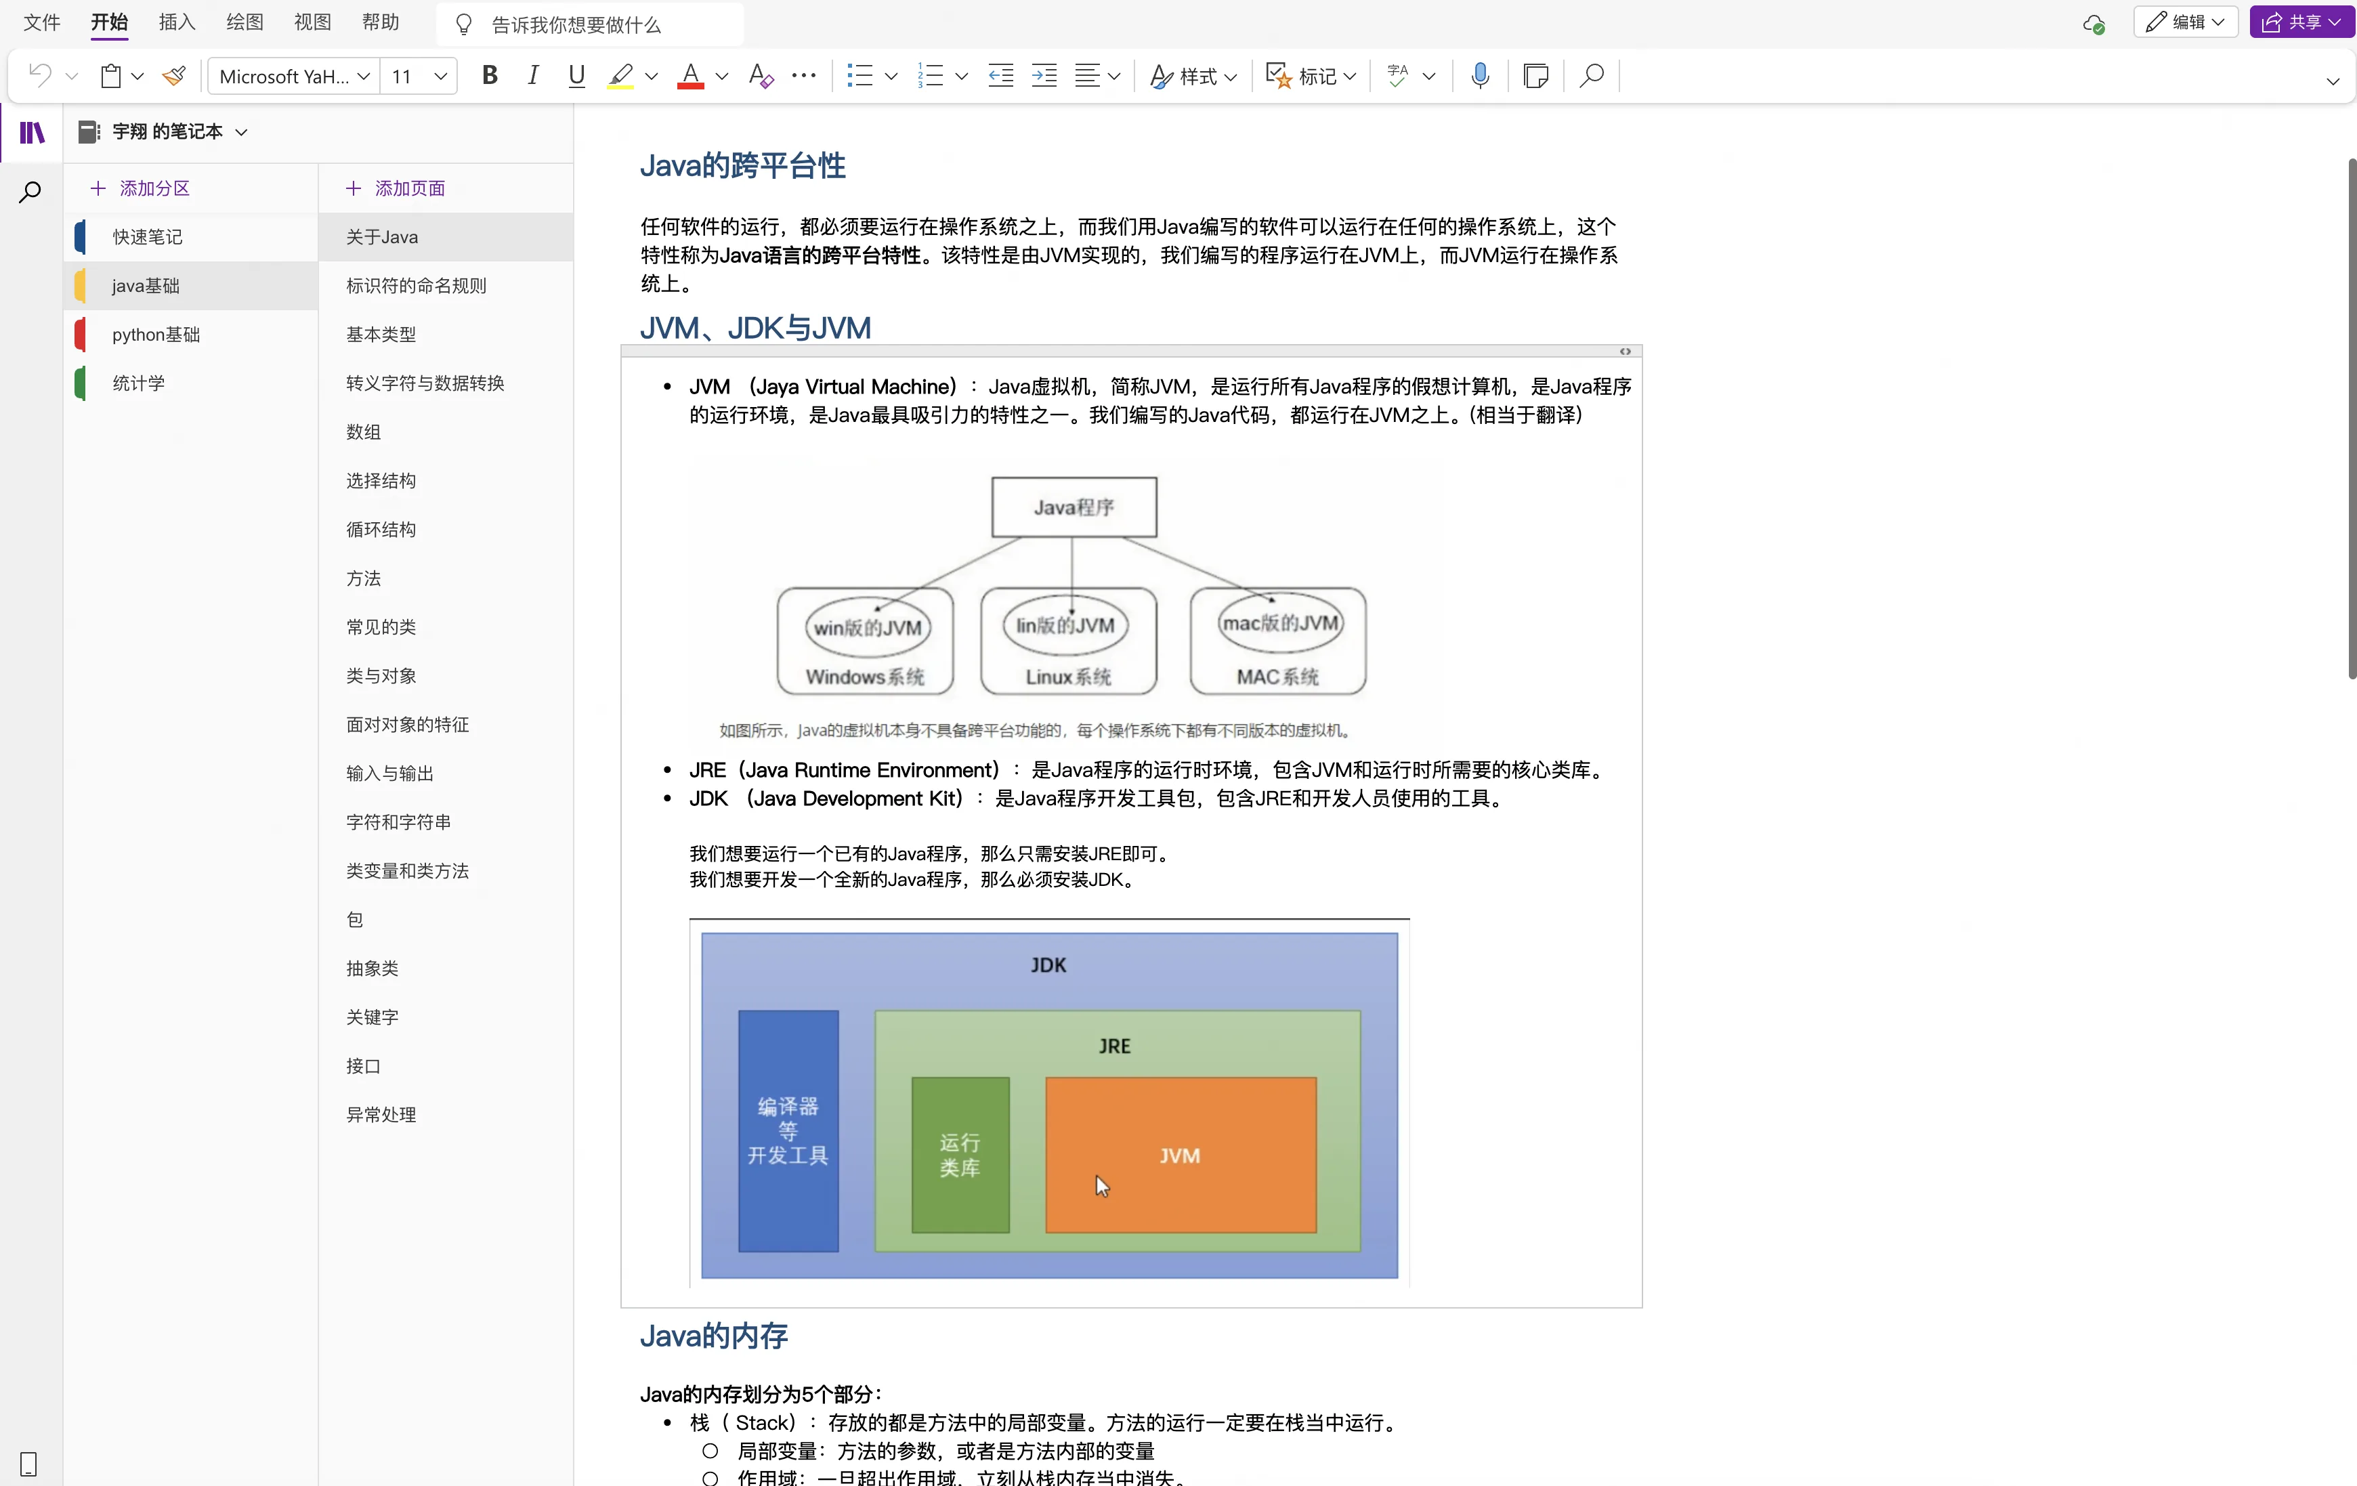Click 添加分区 to add section

(140, 188)
